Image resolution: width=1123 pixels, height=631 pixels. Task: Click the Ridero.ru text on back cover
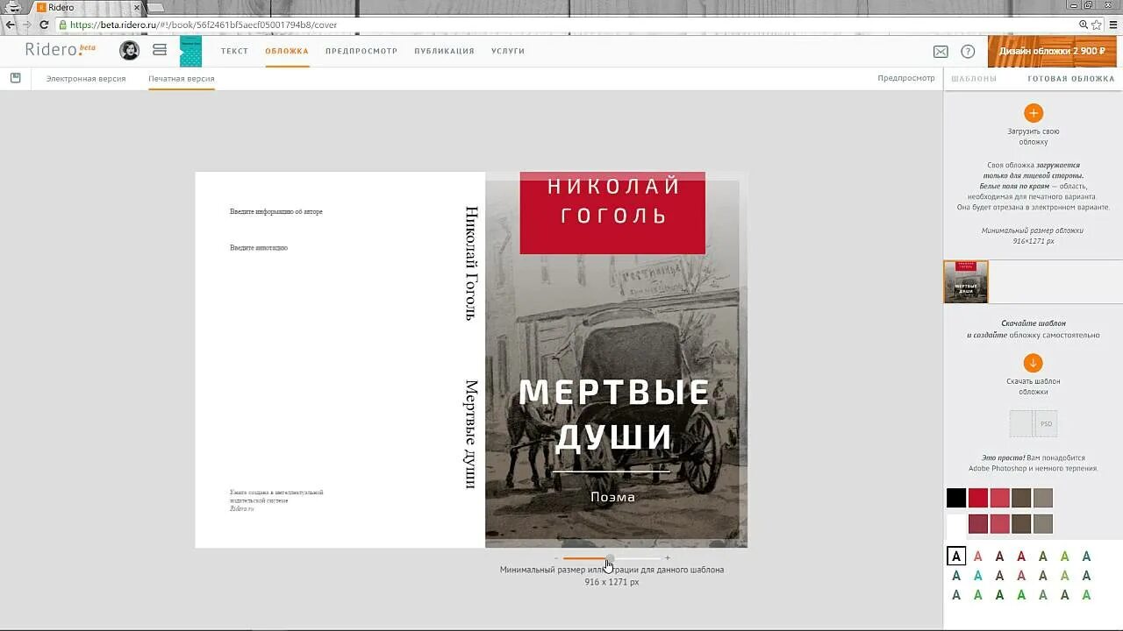[242, 508]
